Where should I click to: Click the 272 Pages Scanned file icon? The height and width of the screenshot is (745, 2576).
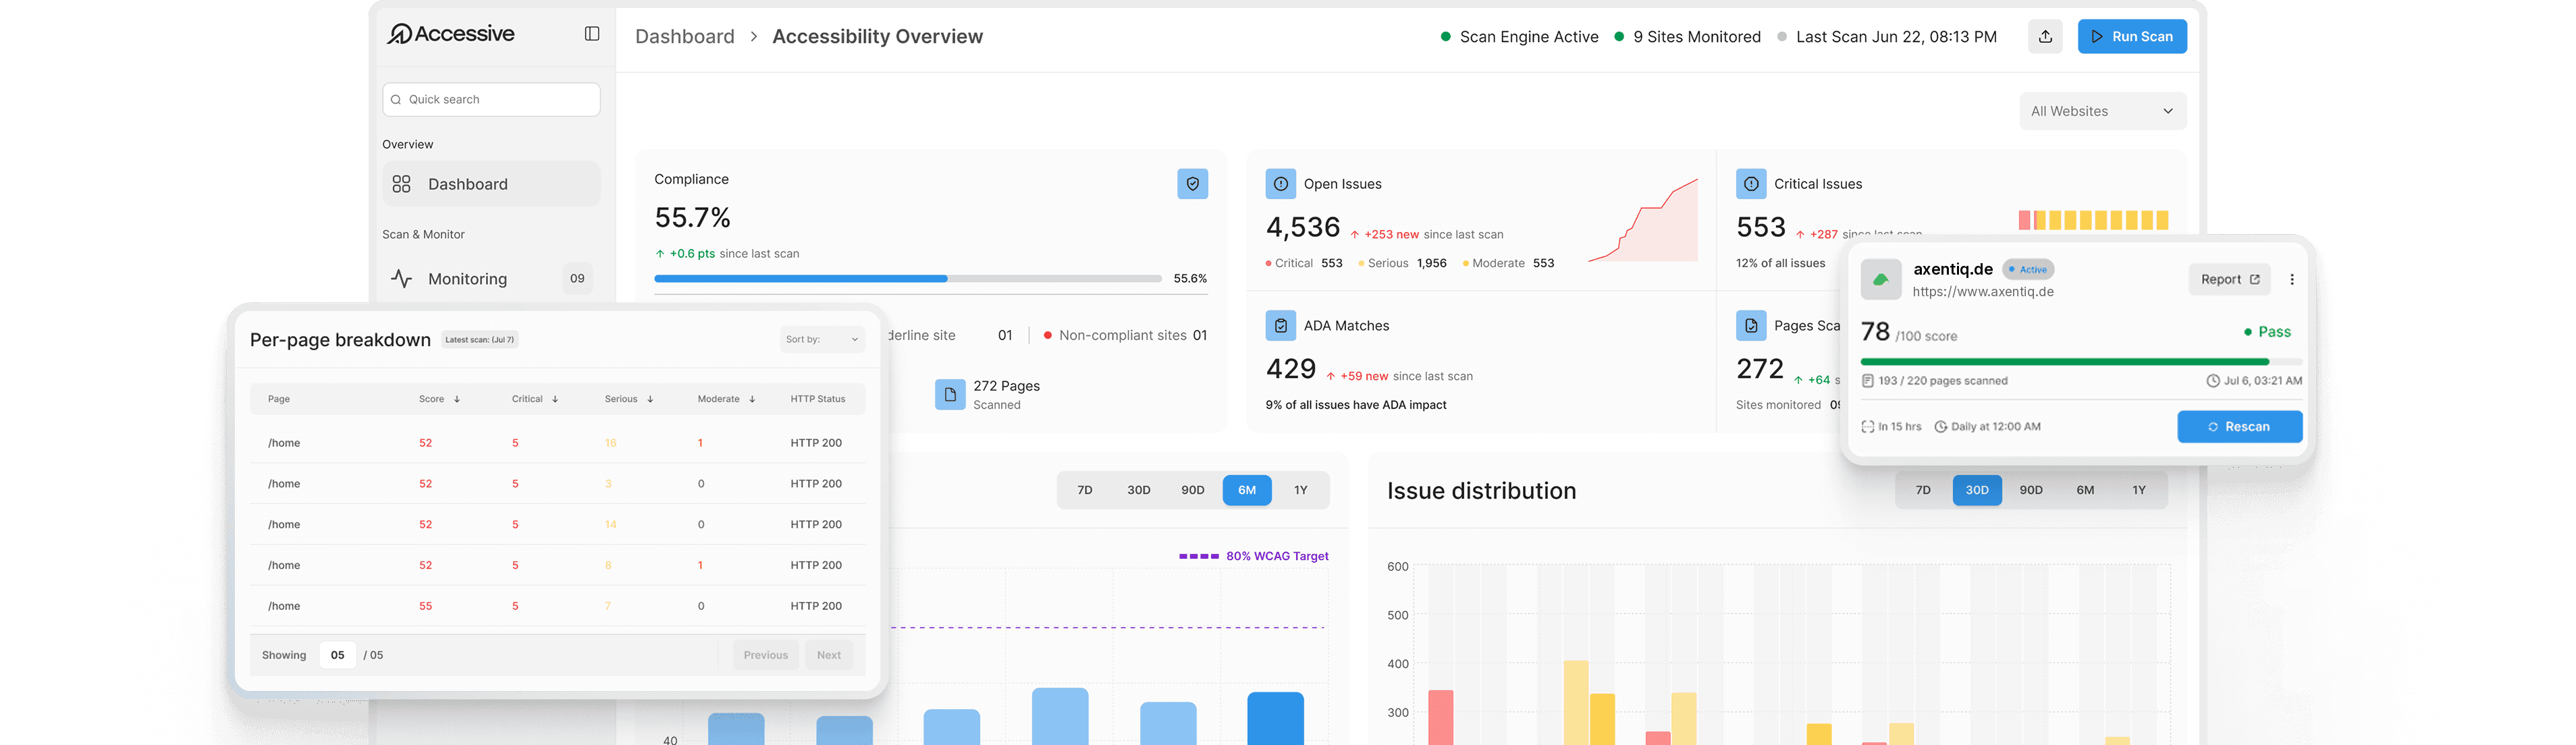(950, 395)
